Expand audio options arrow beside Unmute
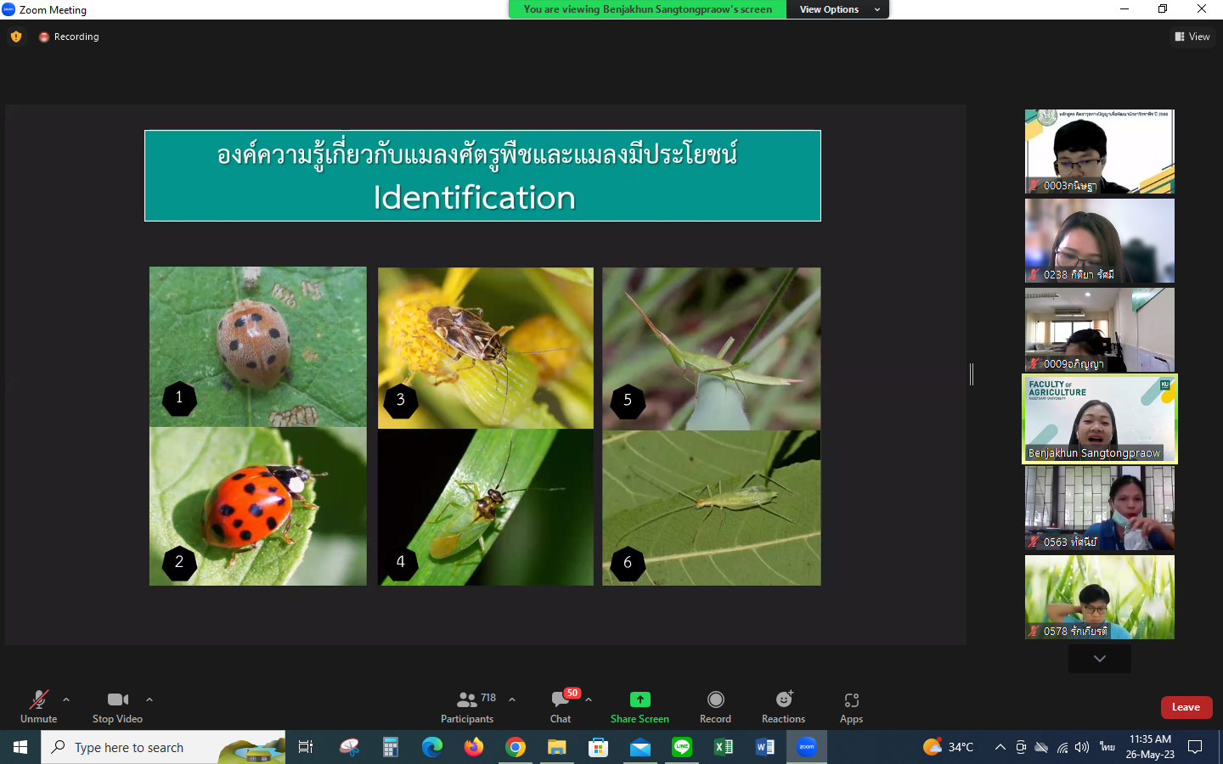1223x764 pixels. pyautogui.click(x=66, y=699)
